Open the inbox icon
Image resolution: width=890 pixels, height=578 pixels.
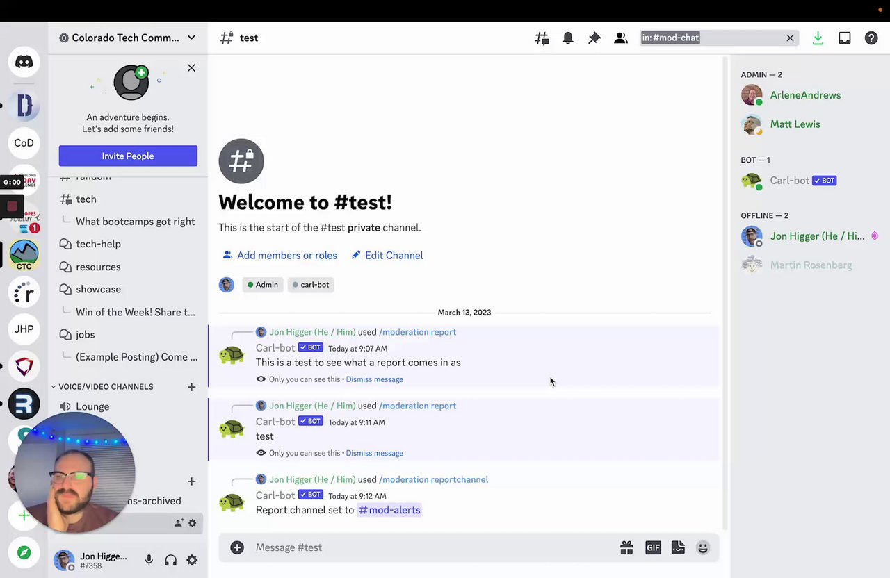pos(844,38)
